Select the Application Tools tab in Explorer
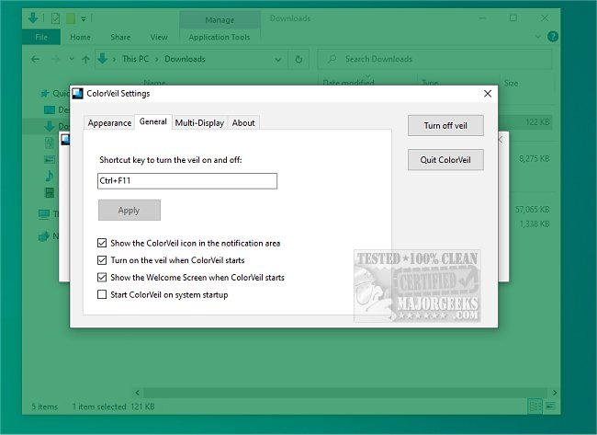The image size is (597, 435). tap(220, 37)
